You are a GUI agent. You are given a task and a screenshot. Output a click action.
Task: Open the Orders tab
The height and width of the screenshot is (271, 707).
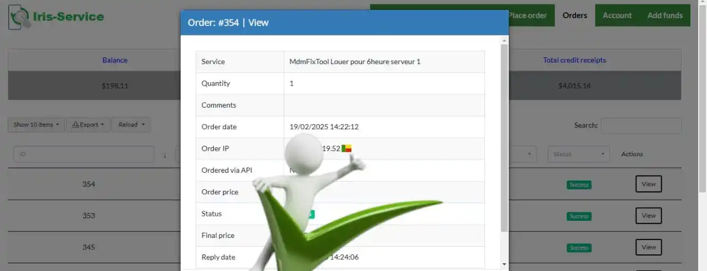click(x=575, y=15)
